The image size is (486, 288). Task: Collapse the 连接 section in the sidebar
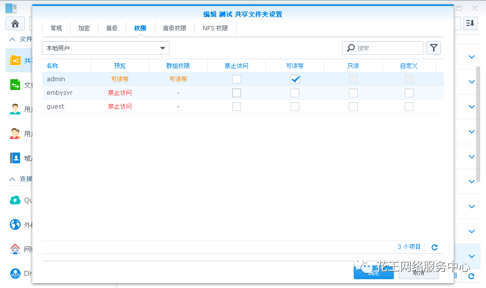pos(12,179)
